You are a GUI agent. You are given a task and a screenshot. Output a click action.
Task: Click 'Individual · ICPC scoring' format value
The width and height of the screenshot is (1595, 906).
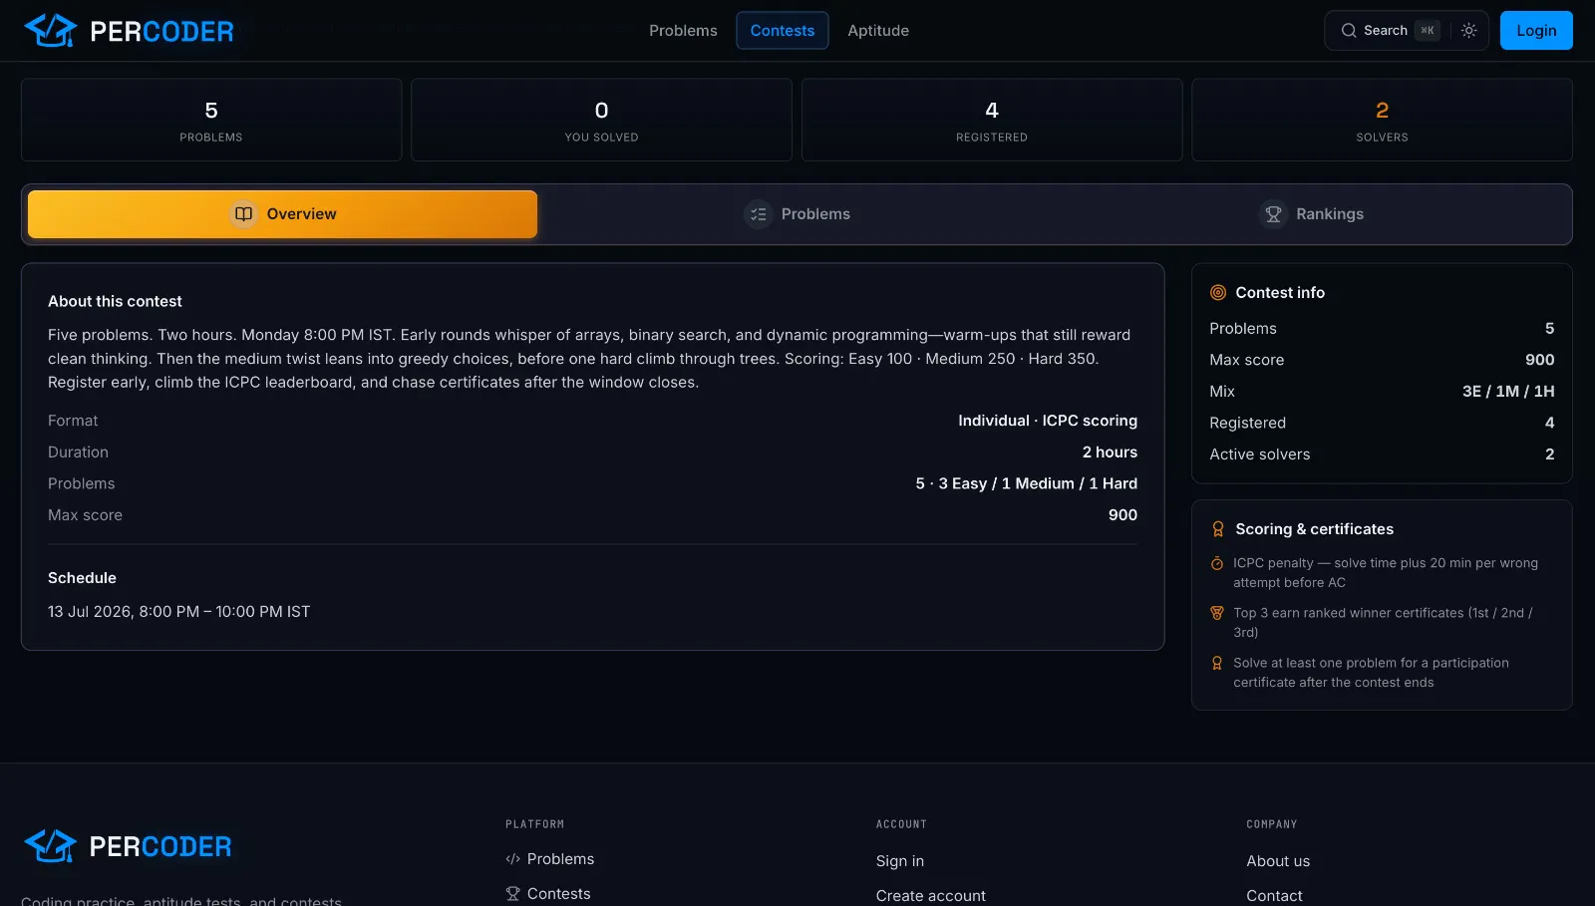tap(1048, 421)
